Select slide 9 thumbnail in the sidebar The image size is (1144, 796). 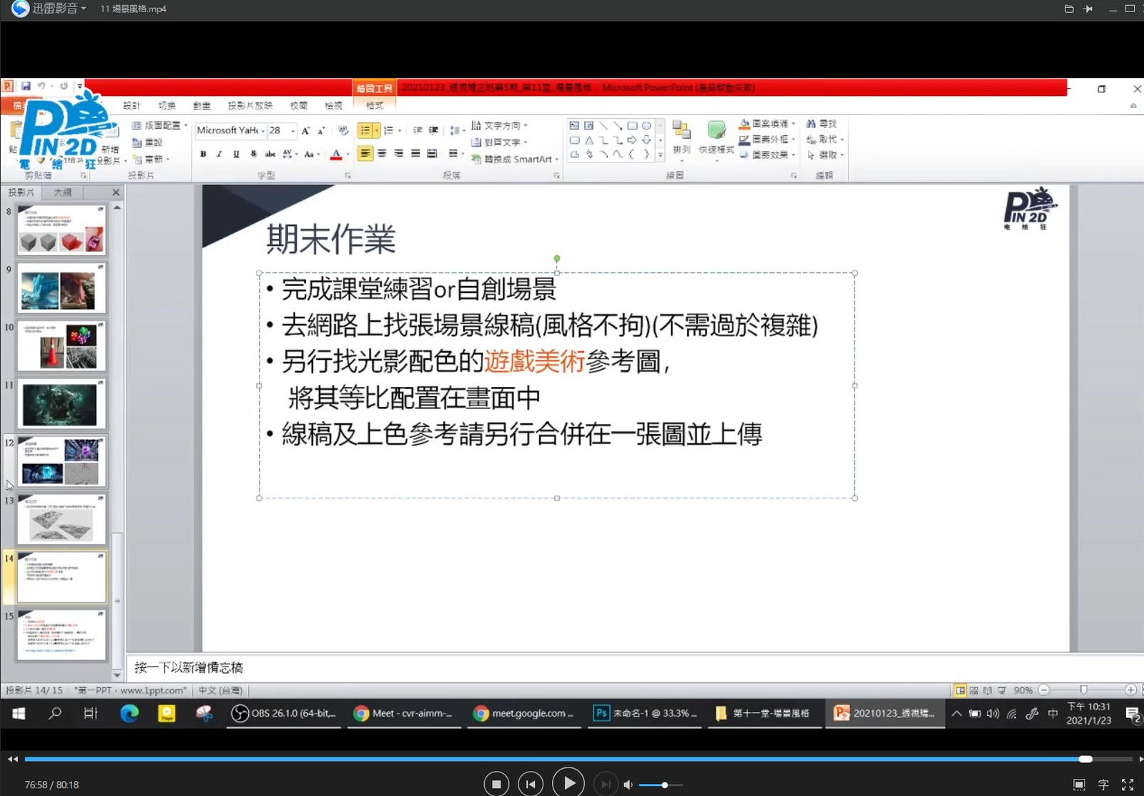(x=61, y=288)
